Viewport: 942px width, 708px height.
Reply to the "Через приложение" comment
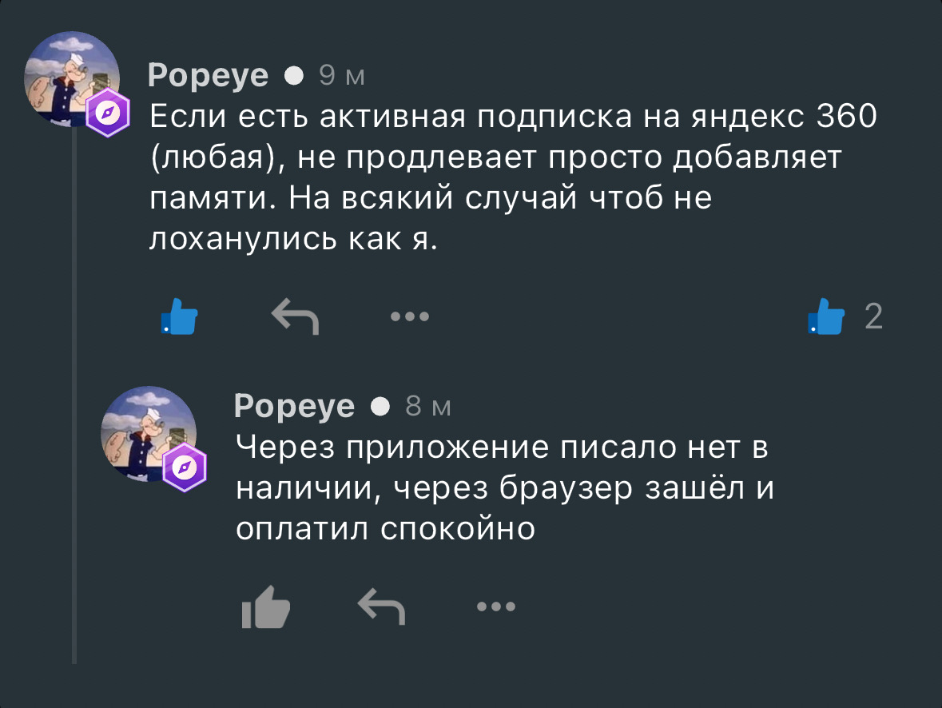coord(381,607)
